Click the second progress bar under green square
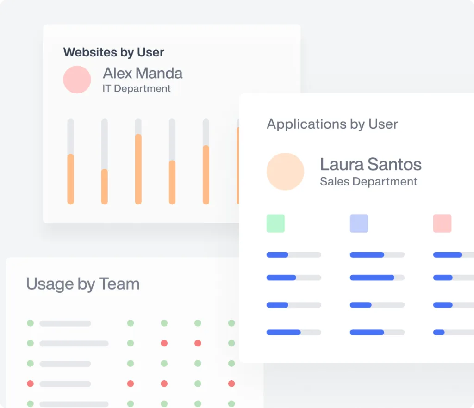The image size is (474, 408). [293, 278]
